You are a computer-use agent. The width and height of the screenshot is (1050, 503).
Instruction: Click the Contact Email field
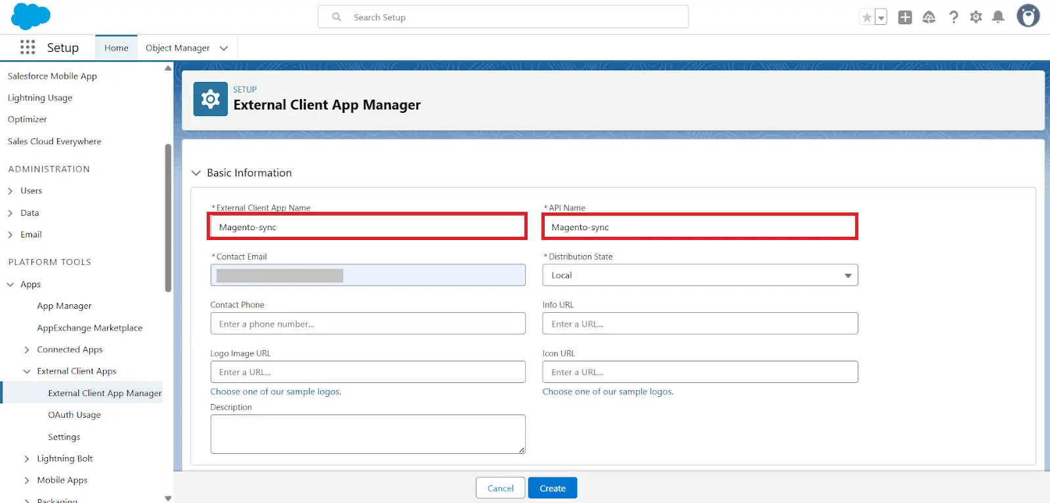[x=367, y=275]
